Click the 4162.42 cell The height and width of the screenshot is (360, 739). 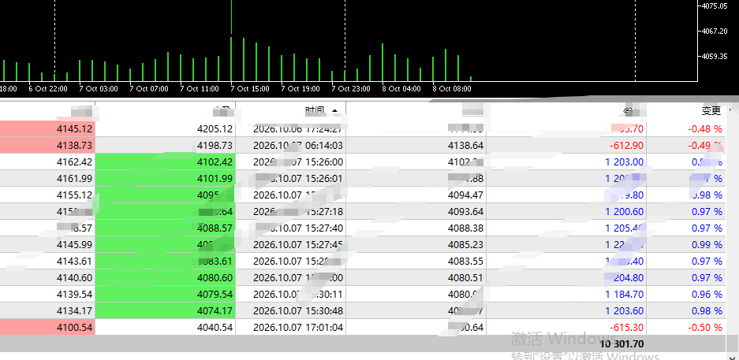pyautogui.click(x=75, y=162)
